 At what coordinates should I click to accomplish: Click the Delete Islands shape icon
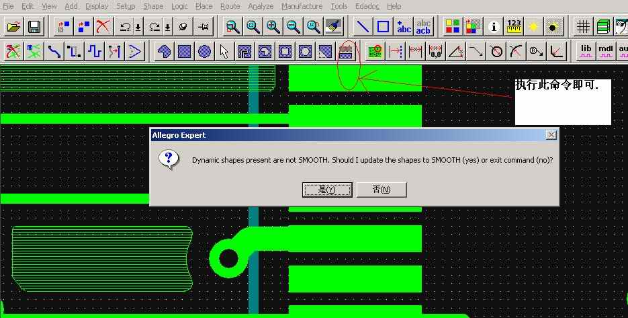345,51
